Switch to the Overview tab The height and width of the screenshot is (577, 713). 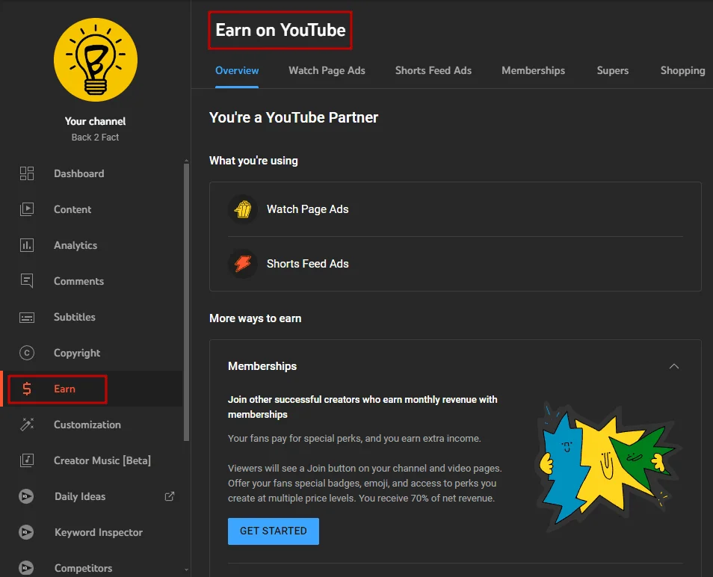(x=237, y=70)
